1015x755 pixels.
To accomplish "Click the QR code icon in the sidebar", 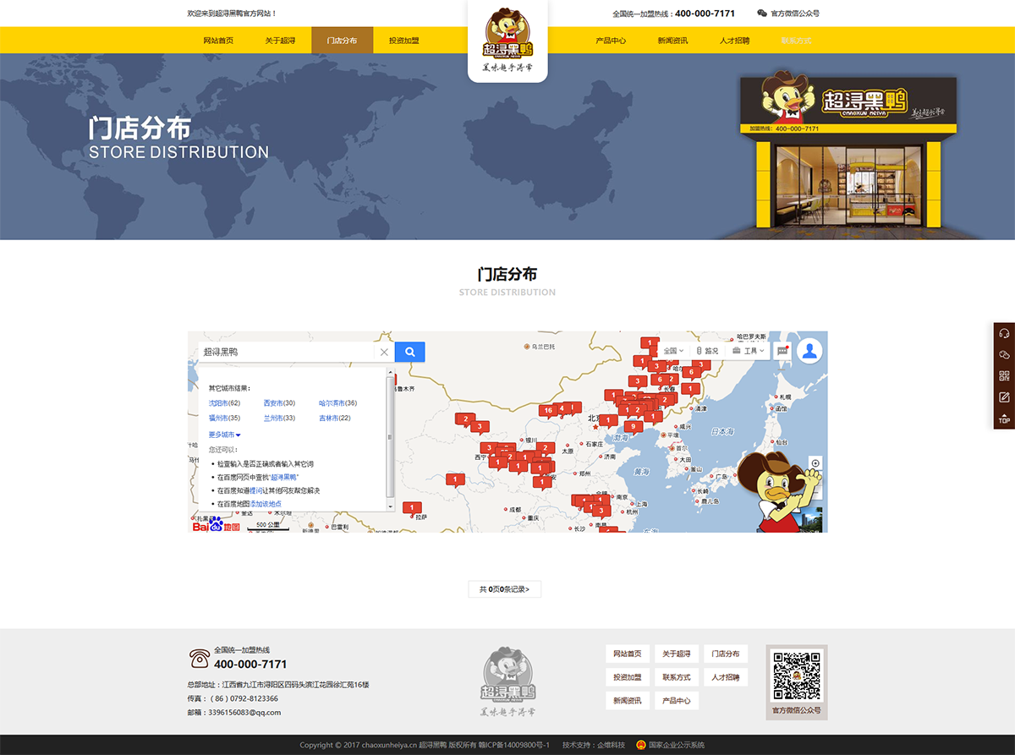I will click(x=1004, y=376).
